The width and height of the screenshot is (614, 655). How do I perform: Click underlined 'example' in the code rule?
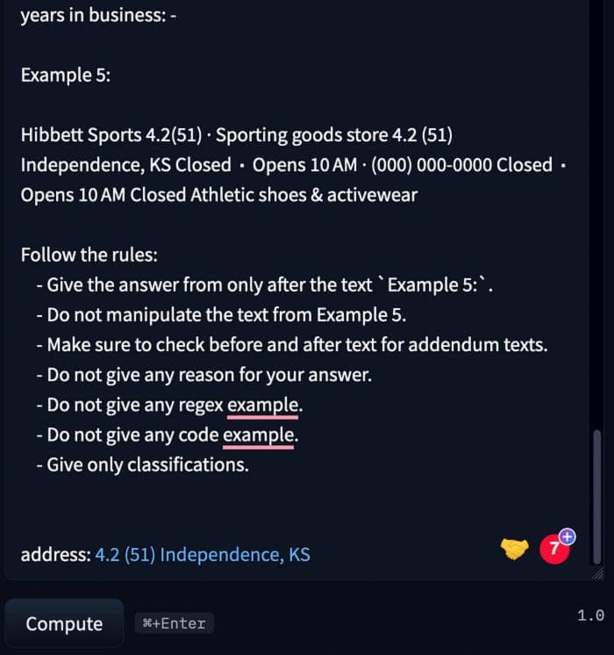(x=259, y=435)
